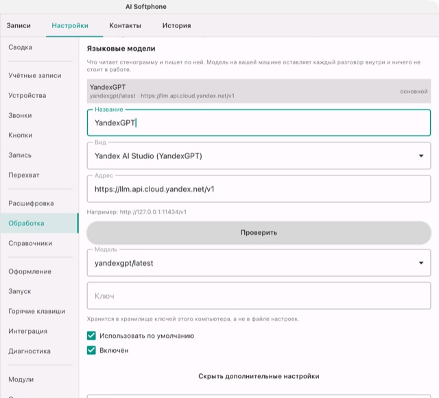439x398 pixels.
Task: Expand the Модель dropdown arrow
Action: pyautogui.click(x=421, y=263)
